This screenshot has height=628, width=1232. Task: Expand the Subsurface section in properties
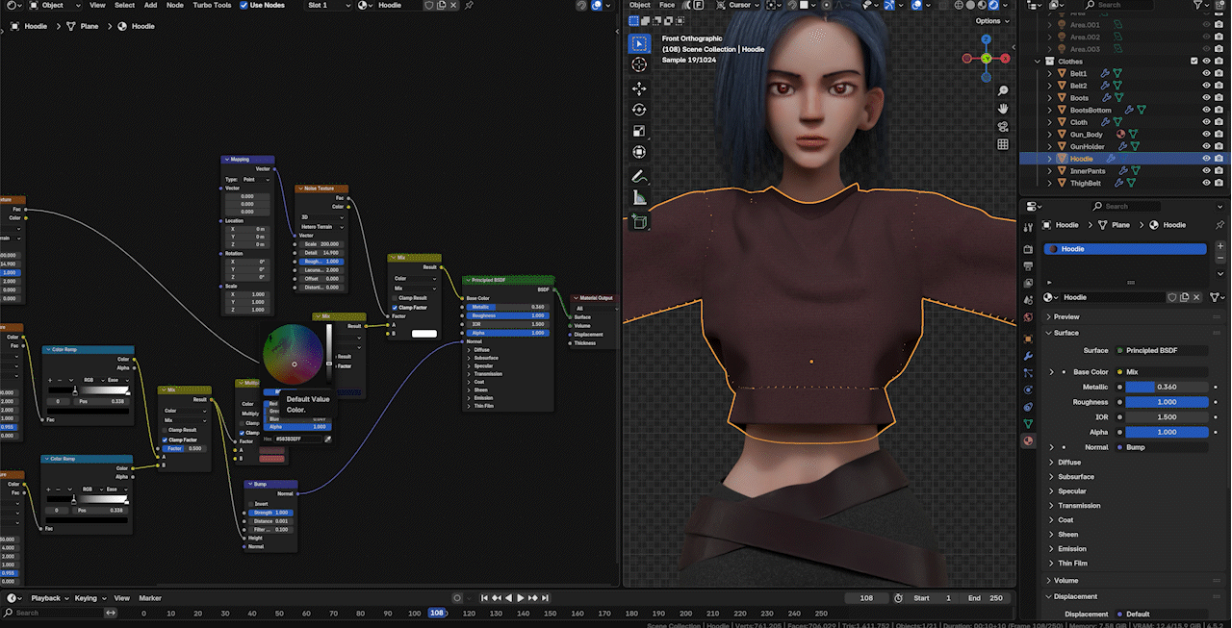1075,477
